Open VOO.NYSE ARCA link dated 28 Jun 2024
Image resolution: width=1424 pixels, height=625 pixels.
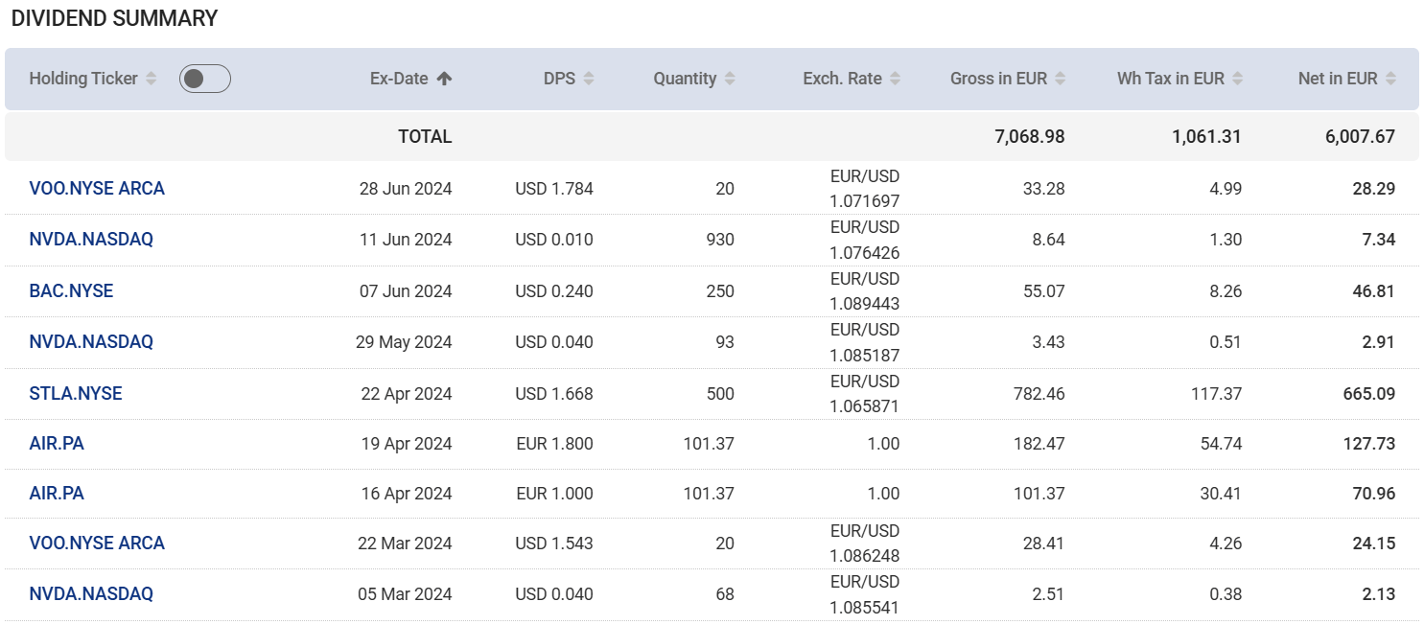point(97,189)
